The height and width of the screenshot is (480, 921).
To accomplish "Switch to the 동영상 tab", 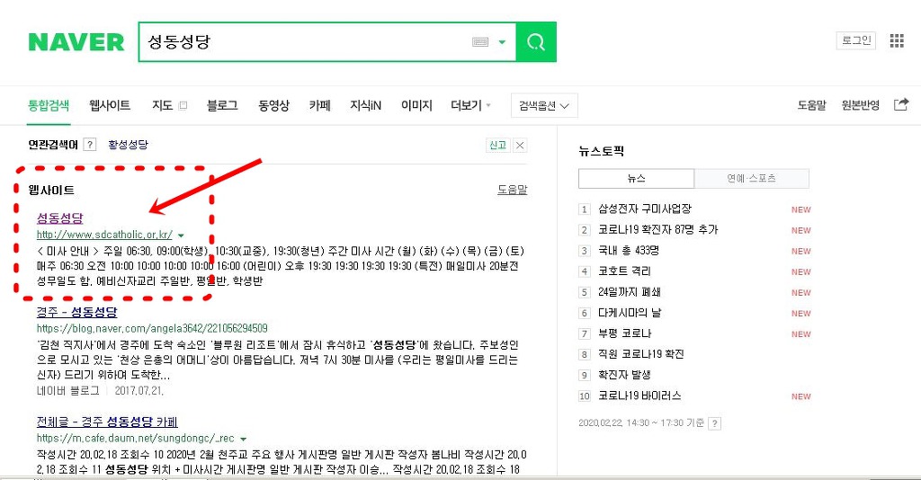I will click(273, 105).
